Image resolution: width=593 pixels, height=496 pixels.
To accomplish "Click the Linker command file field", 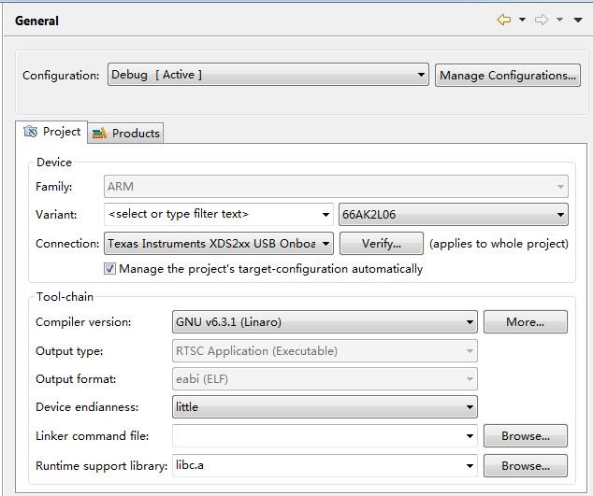I will pos(317,436).
